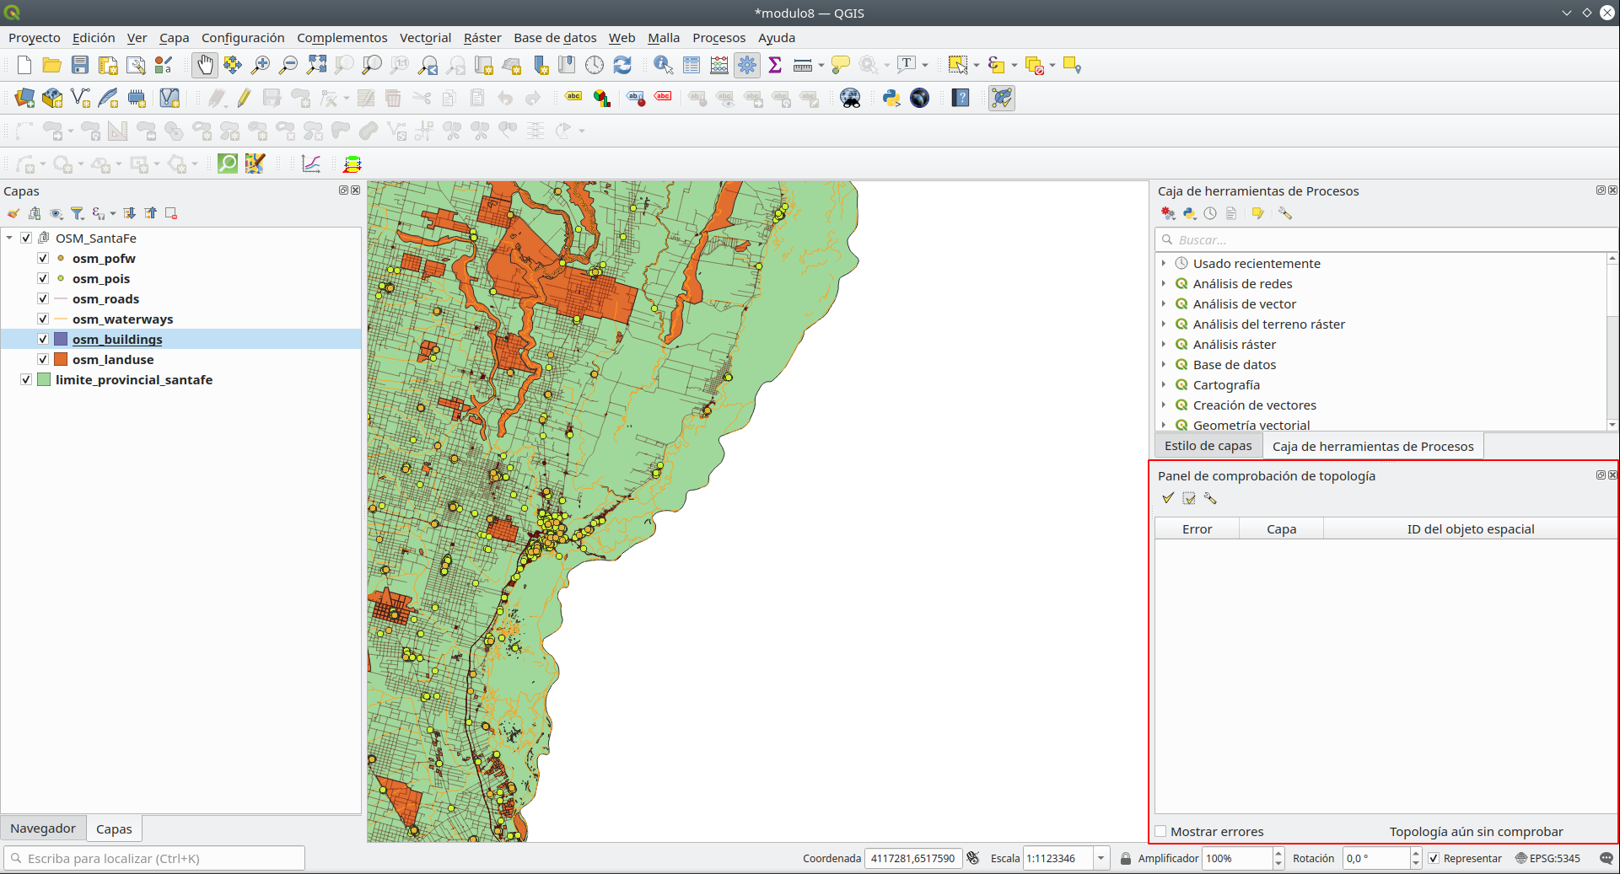This screenshot has height=874, width=1620.
Task: Activate the Zoom Out magnifier tool
Action: pos(288,65)
